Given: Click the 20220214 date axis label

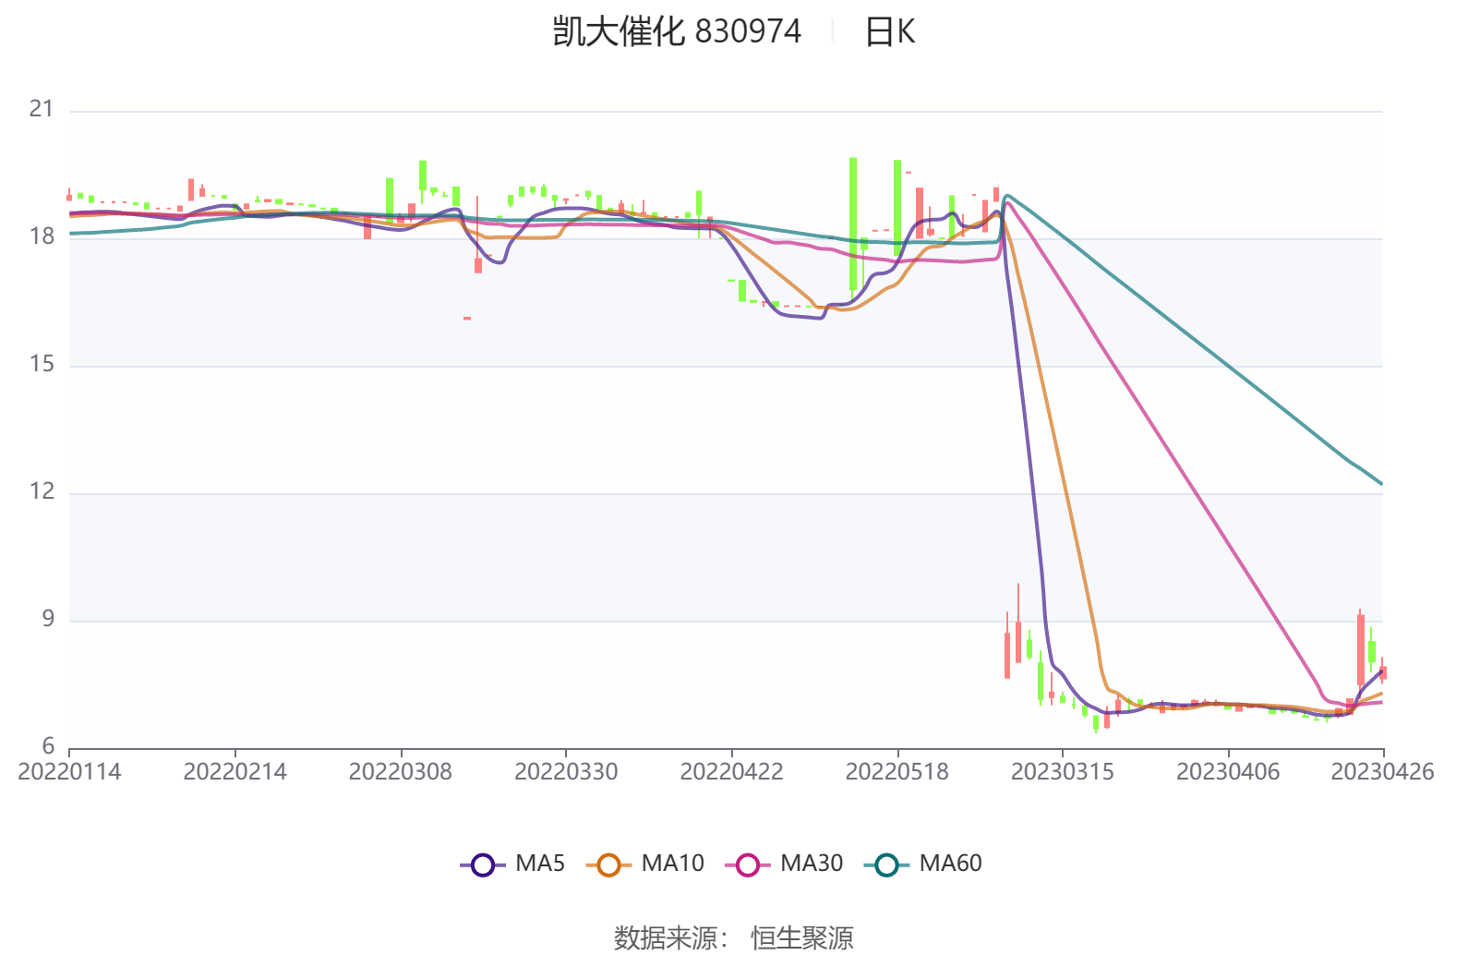Looking at the screenshot, I should coord(235,771).
